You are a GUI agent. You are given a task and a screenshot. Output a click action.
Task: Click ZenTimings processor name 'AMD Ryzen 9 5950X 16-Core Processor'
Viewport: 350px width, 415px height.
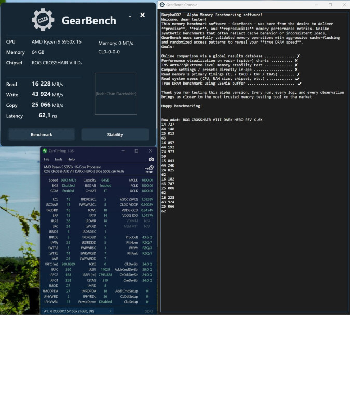pyautogui.click(x=72, y=167)
